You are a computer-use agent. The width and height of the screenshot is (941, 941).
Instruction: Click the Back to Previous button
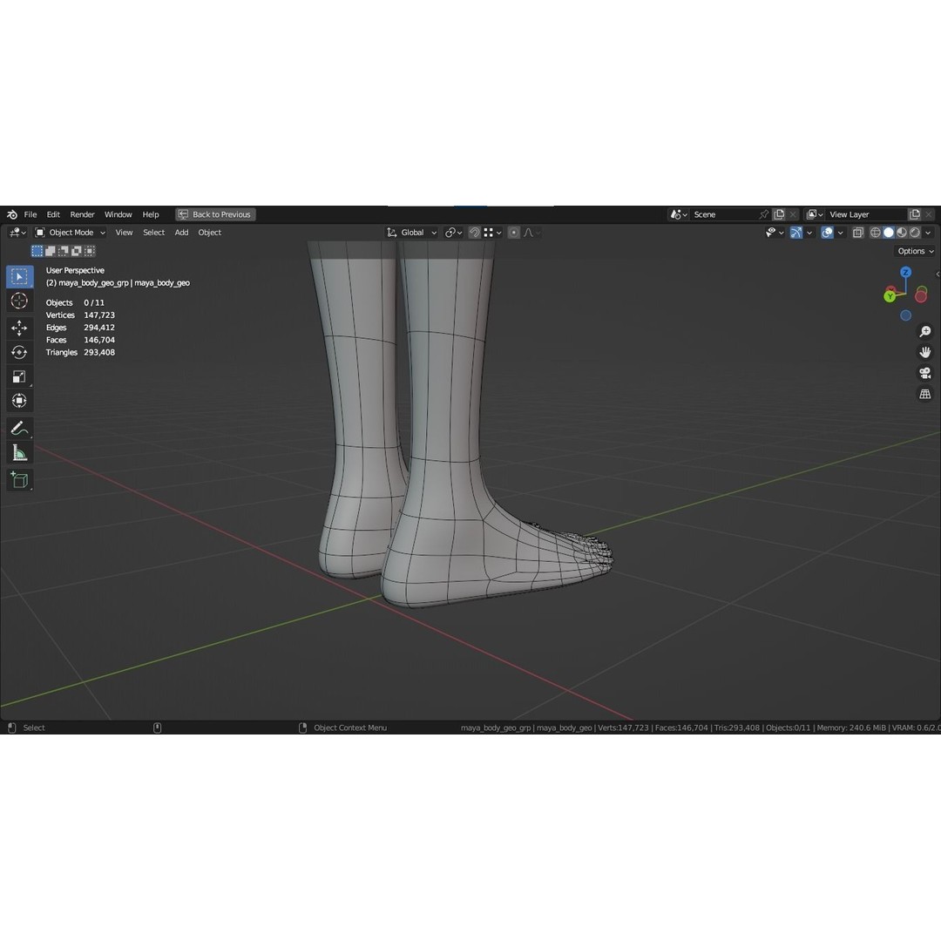point(215,214)
